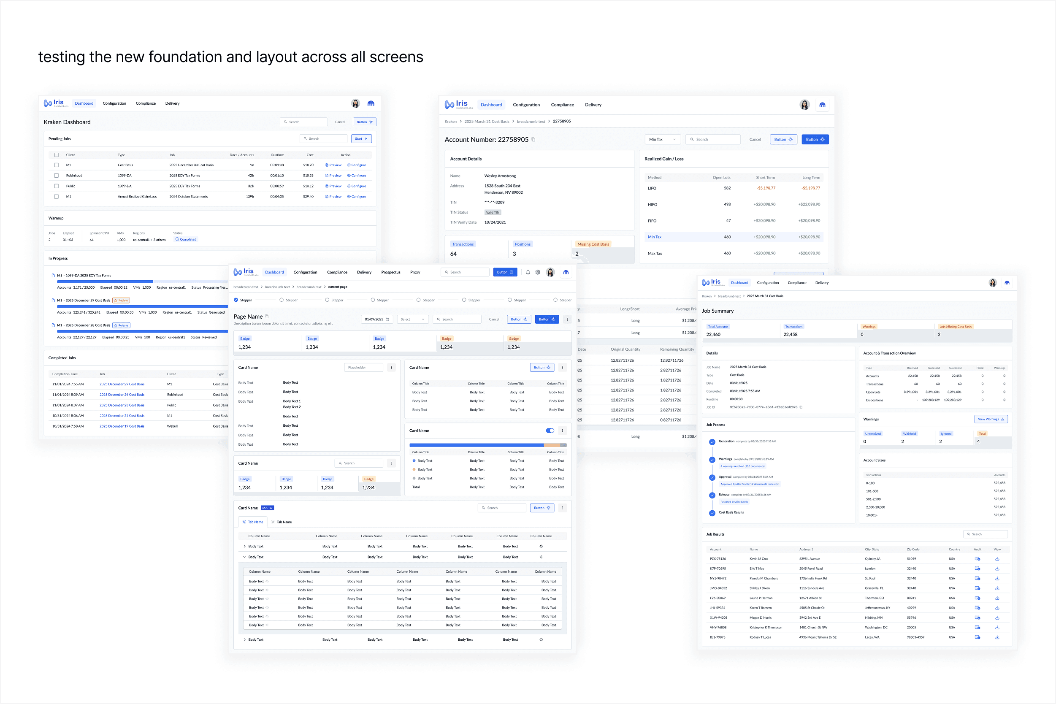Focus search field in Pending Jobs card
The image size is (1056, 704).
pos(324,139)
